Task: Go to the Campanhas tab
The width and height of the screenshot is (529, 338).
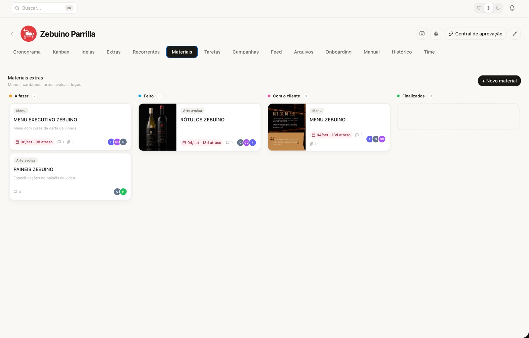Action: click(246, 52)
